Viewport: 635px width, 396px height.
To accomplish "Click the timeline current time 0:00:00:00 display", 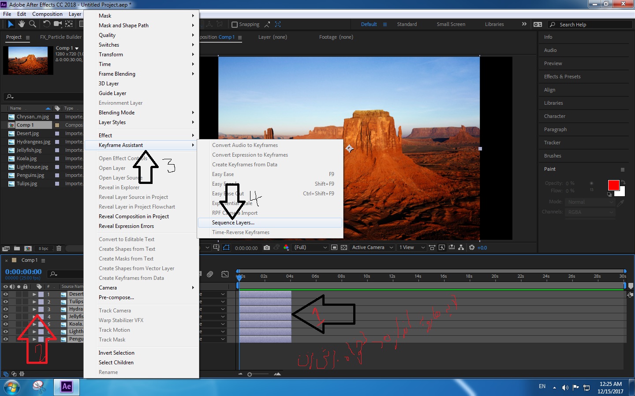I will [23, 272].
